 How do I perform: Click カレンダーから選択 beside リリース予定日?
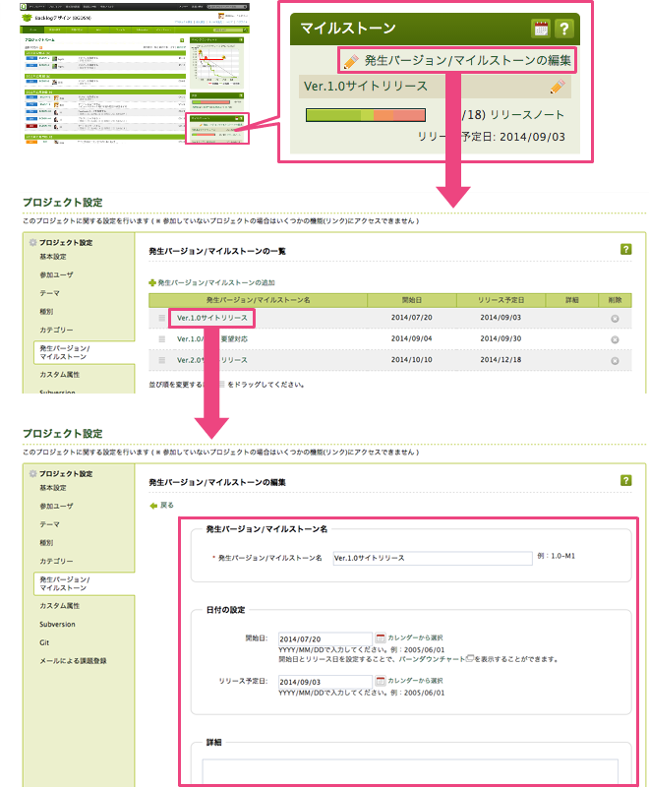click(x=415, y=681)
